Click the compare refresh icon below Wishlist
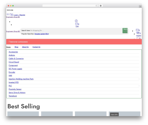 [138, 38]
